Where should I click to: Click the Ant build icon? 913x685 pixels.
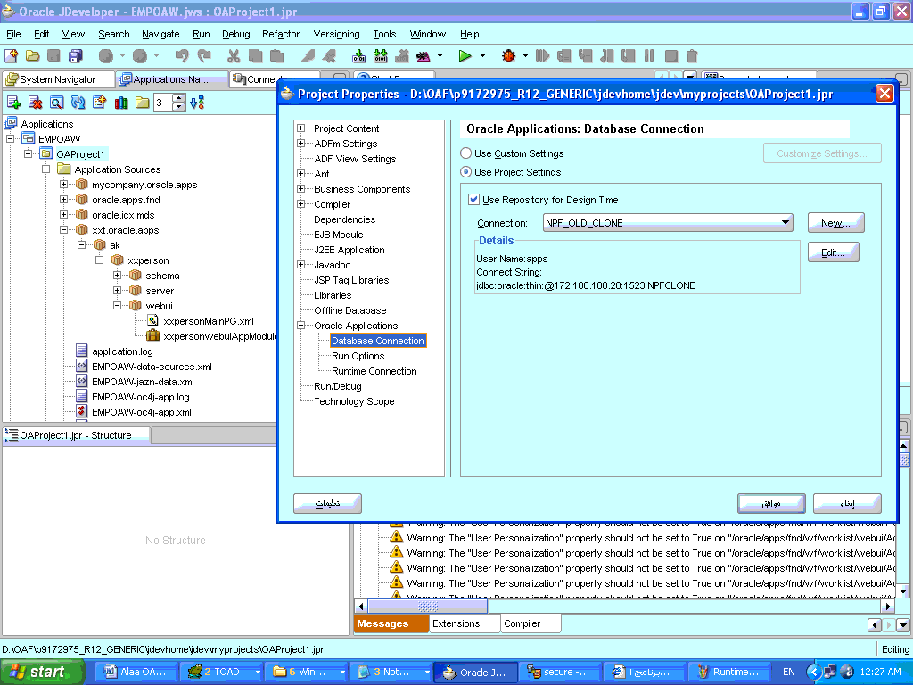[424, 56]
